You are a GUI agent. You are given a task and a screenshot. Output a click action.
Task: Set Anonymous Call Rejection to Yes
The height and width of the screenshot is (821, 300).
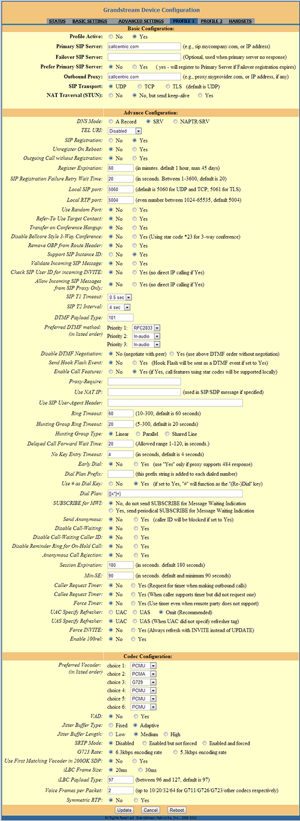135,555
